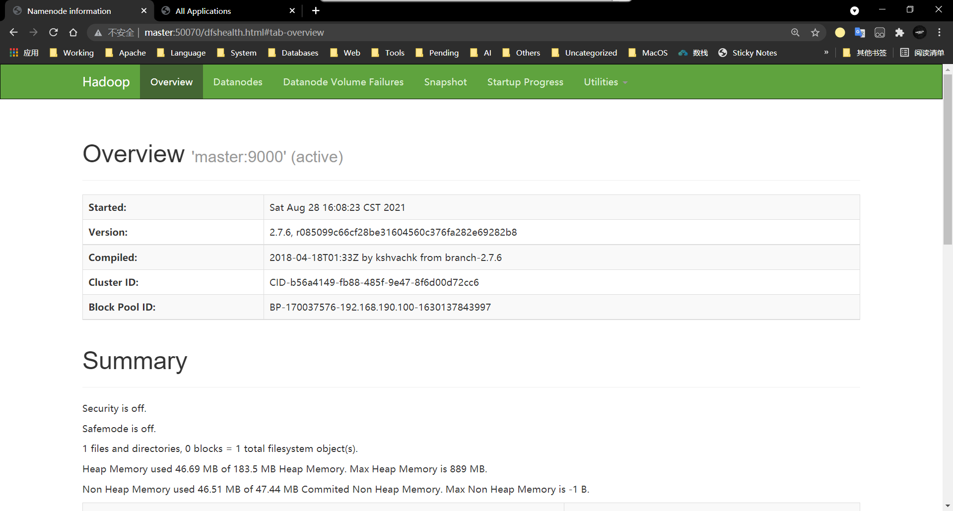The height and width of the screenshot is (511, 953).
Task: Click the scrollbar up arrow
Action: 948,69
